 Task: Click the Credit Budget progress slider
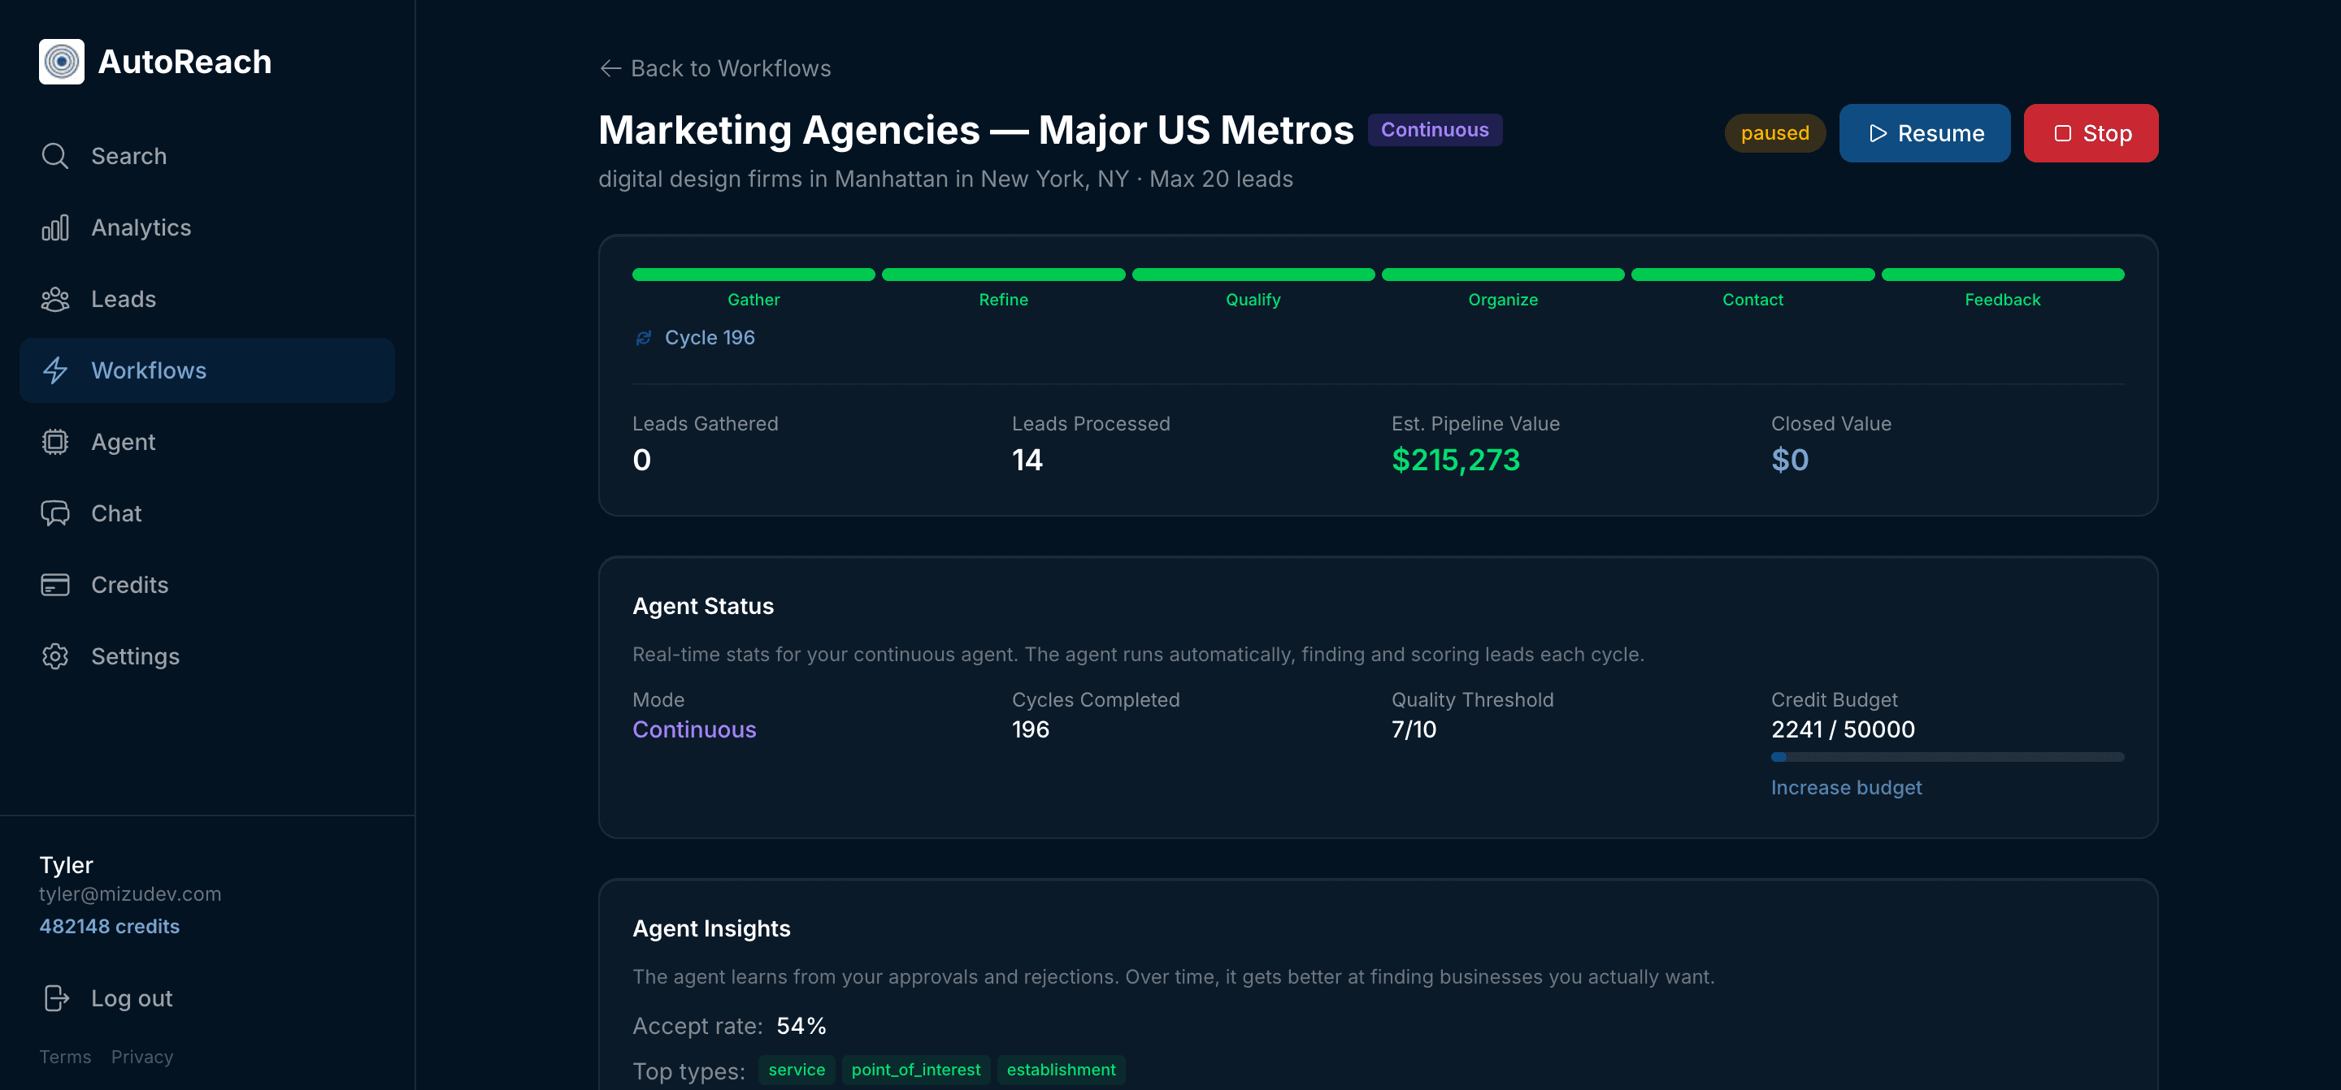[1947, 755]
